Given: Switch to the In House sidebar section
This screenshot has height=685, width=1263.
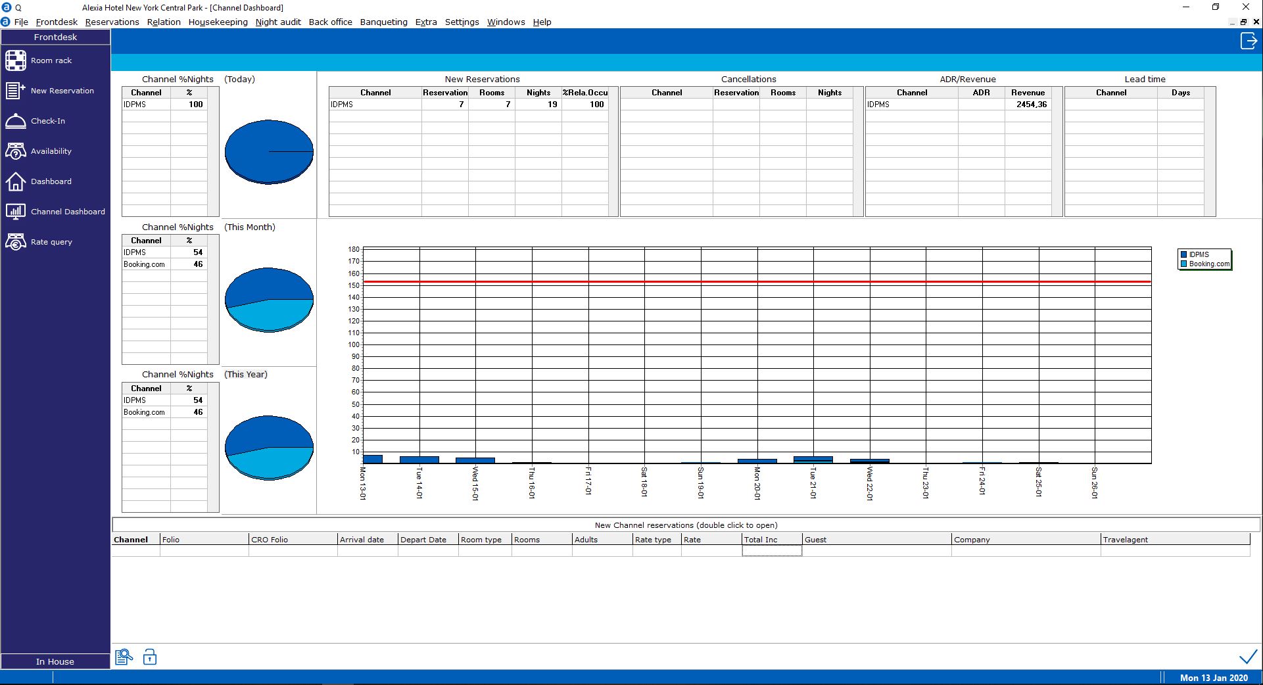Looking at the screenshot, I should [x=55, y=661].
